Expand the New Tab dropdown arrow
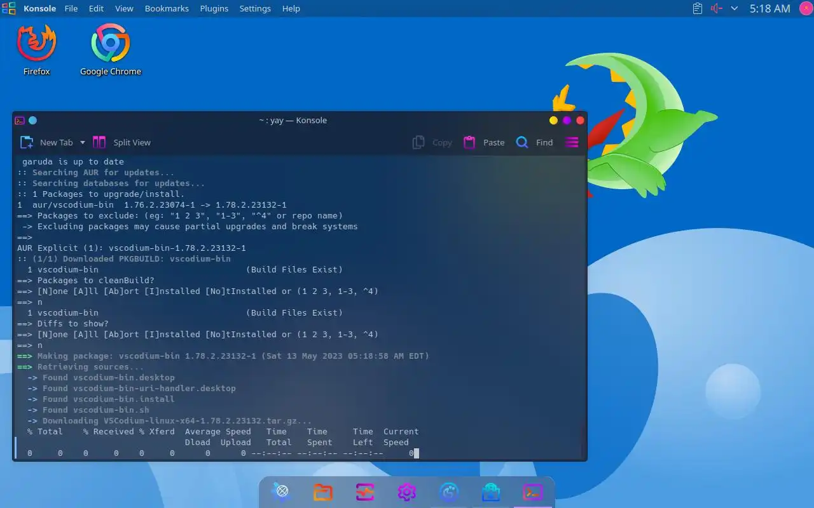This screenshot has width=814, height=508. pyautogui.click(x=83, y=142)
